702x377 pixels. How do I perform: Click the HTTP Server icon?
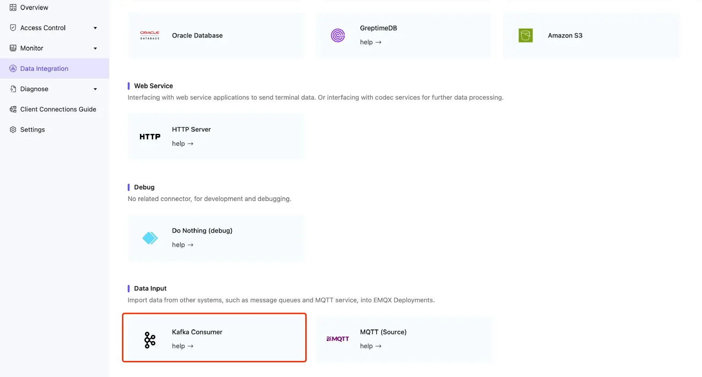click(x=149, y=136)
